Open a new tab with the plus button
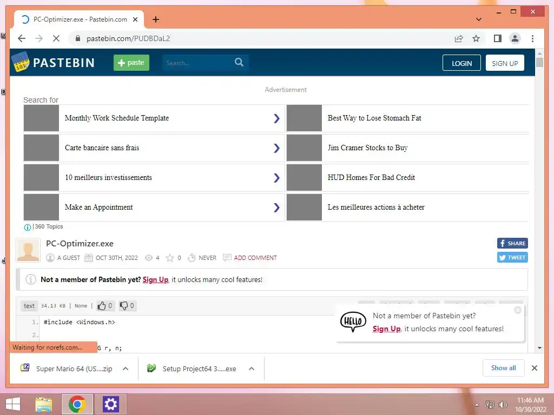 click(x=155, y=19)
